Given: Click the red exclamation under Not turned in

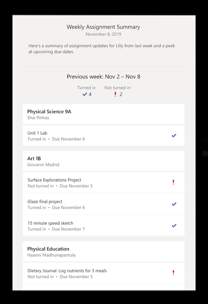Looking at the screenshot, I should 115,94.
